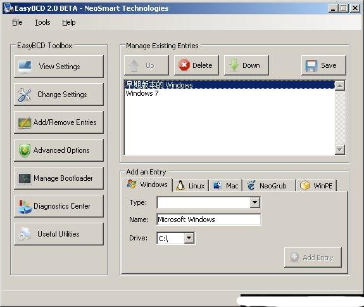364x307 pixels.
Task: Click the Save button label
Action: tap(329, 65)
